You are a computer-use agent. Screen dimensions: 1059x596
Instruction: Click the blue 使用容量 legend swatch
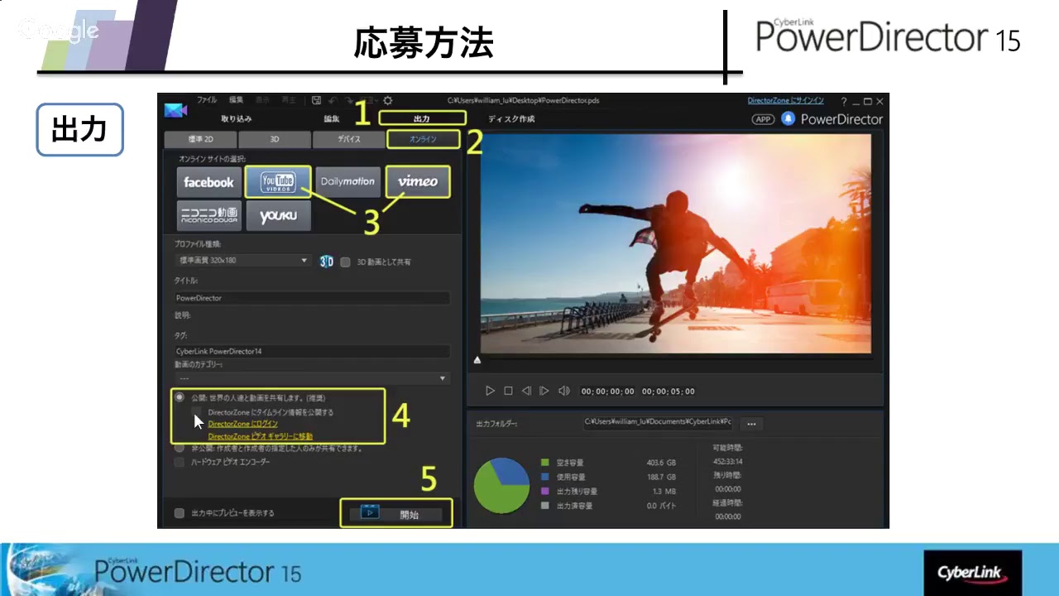coord(545,477)
